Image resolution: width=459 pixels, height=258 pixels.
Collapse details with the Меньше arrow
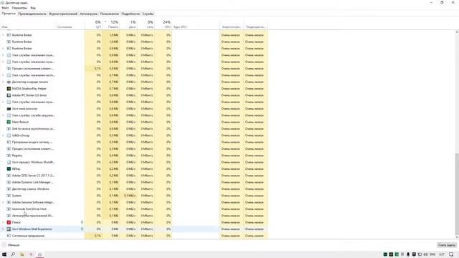(4, 245)
